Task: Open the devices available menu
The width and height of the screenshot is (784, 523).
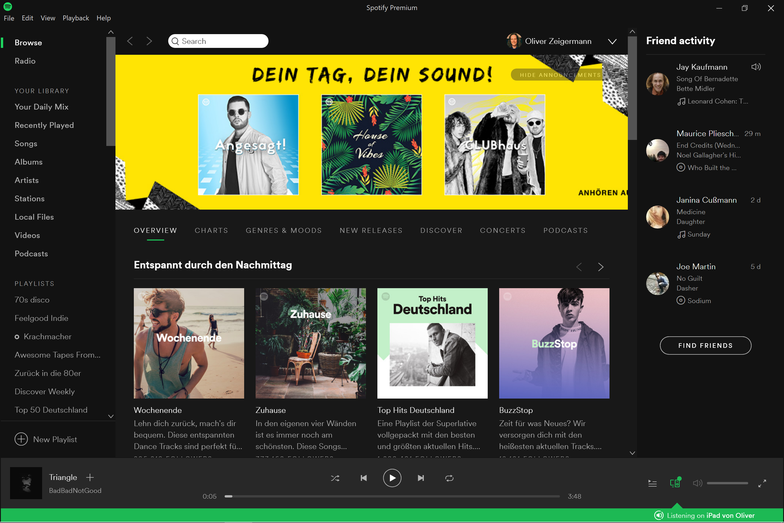Action: coord(675,483)
